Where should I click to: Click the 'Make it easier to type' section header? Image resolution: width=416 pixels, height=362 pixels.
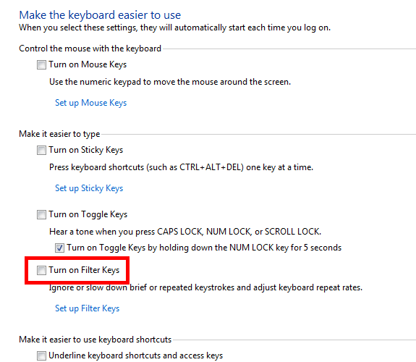pyautogui.click(x=59, y=134)
